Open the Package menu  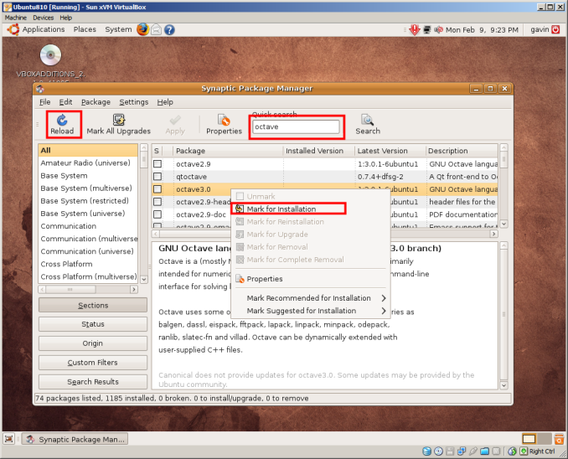click(x=96, y=102)
